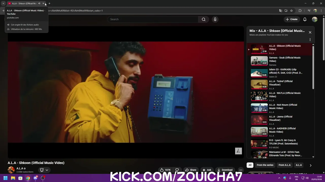Play A.L.A - WA7LA Official Music Video
The image size is (325, 182).
point(279,96)
